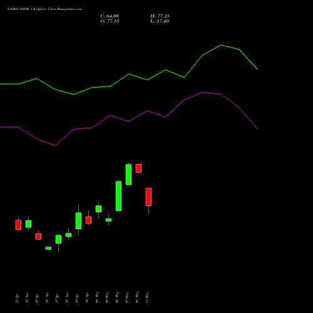Image resolution: width=313 pixels, height=313 pixels.
Task: Click the low value L: 57.40
Action: [160, 21]
